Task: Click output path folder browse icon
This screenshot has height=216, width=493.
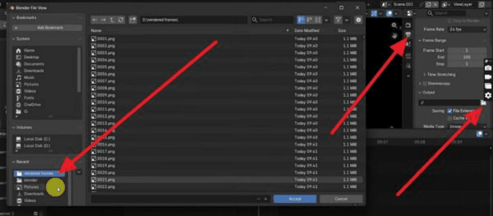Action: [483, 103]
